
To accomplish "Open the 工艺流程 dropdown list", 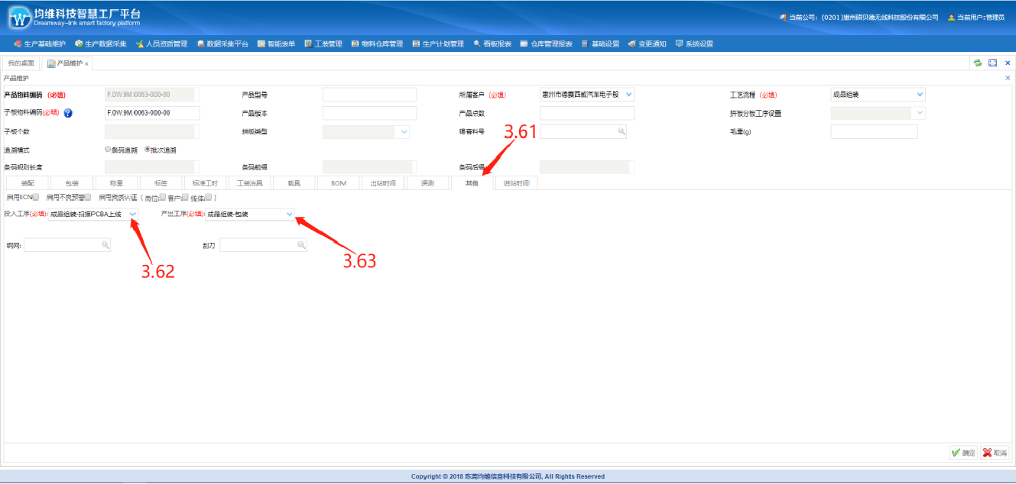I will [920, 95].
